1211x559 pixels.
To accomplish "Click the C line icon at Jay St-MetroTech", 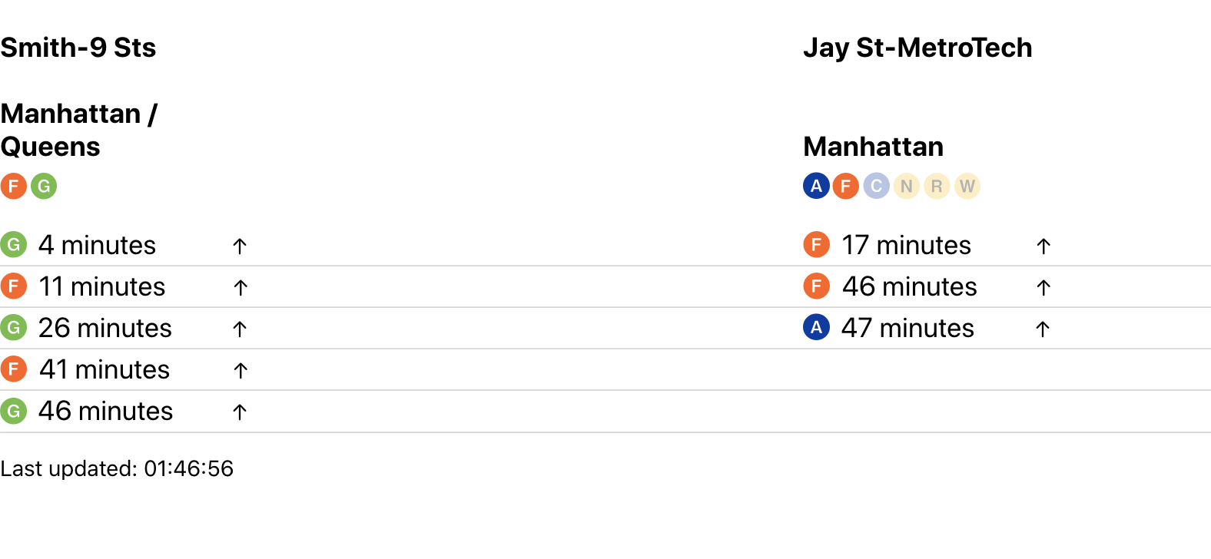I will [876, 186].
